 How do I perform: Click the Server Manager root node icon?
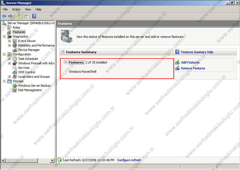pos(4,23)
